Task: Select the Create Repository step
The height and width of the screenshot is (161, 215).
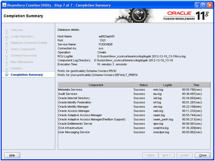Action: click(x=22, y=36)
